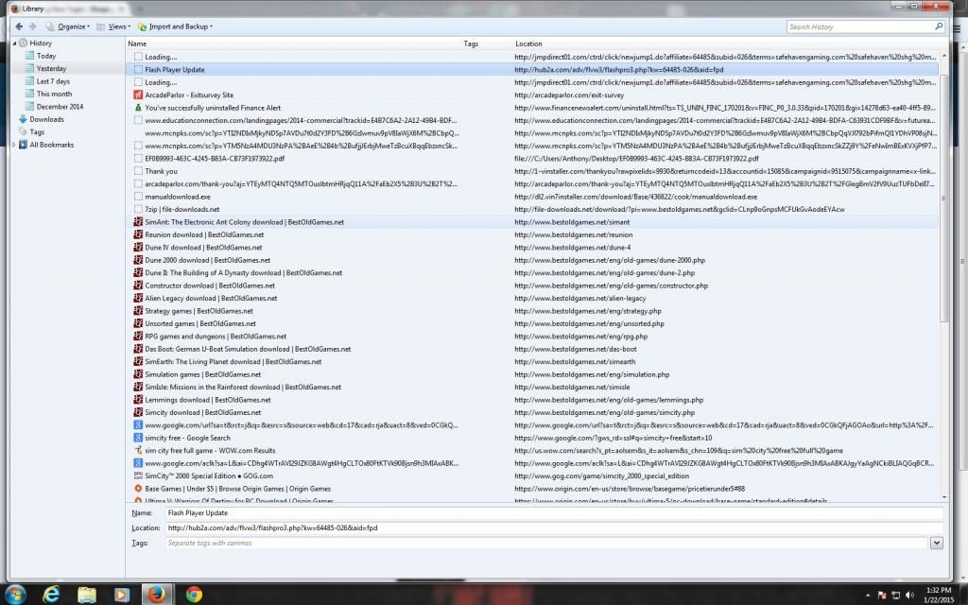Click the Constructor download entry favicon
968x605 pixels.
coord(138,285)
